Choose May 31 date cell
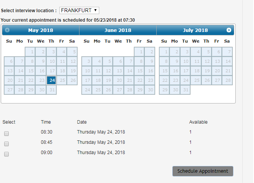The width and height of the screenshot is (254, 183). (x=51, y=90)
